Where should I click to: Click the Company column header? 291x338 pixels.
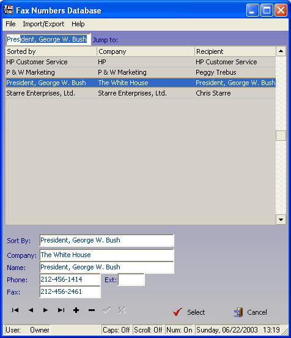click(x=145, y=51)
